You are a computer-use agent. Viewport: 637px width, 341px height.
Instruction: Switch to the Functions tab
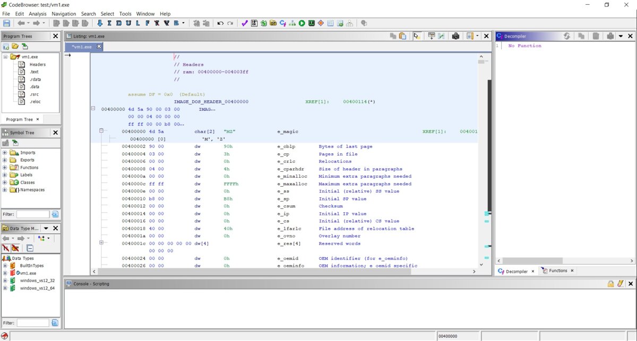(557, 271)
